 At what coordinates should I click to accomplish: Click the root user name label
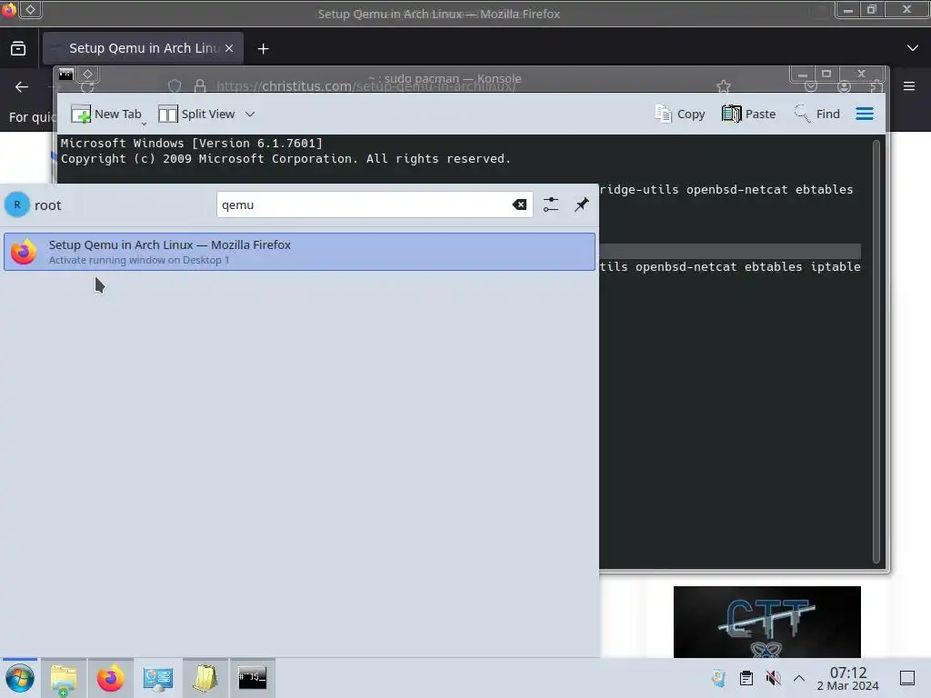[47, 205]
